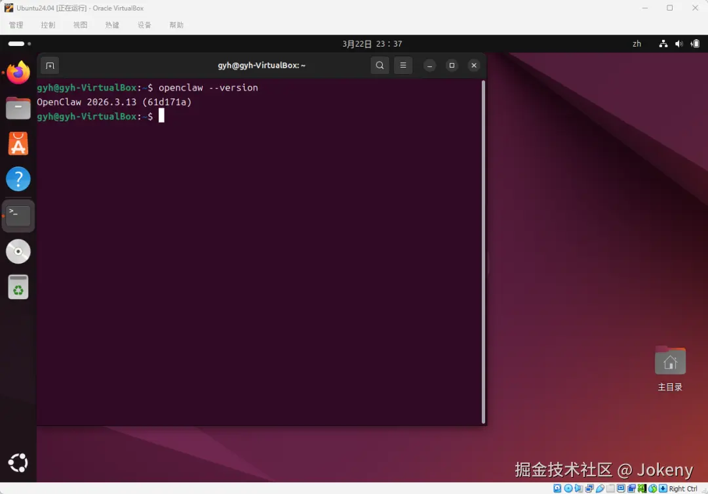Open the Help icon in the dock
Image resolution: width=708 pixels, height=494 pixels.
18,179
